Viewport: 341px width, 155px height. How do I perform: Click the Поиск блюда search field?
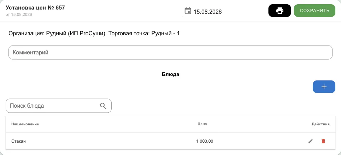click(x=59, y=106)
